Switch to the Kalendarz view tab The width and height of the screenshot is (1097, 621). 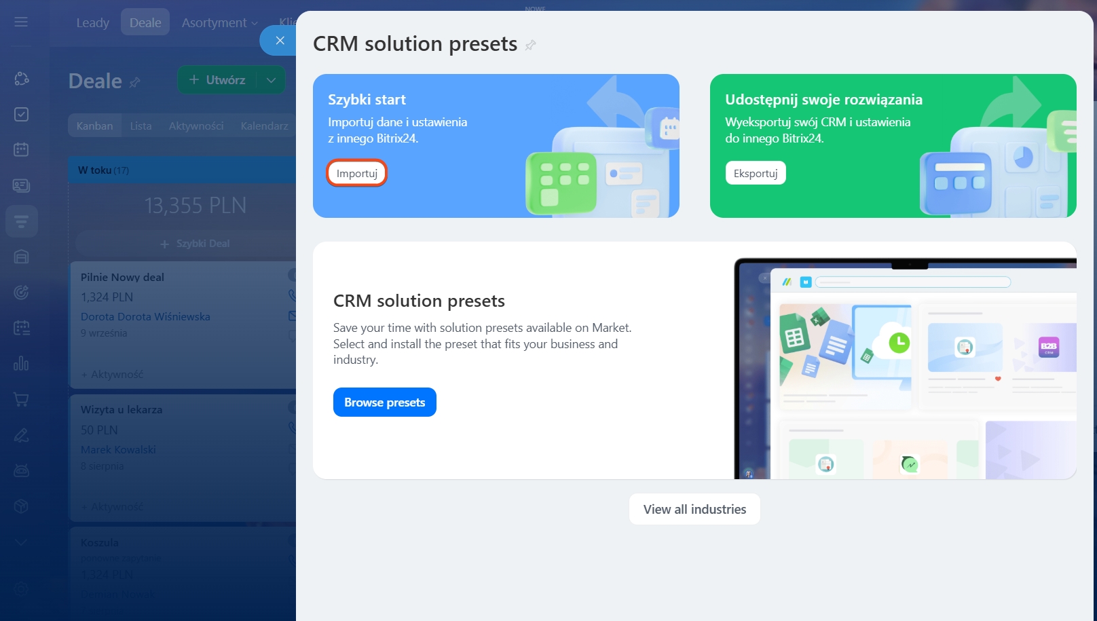(x=264, y=126)
